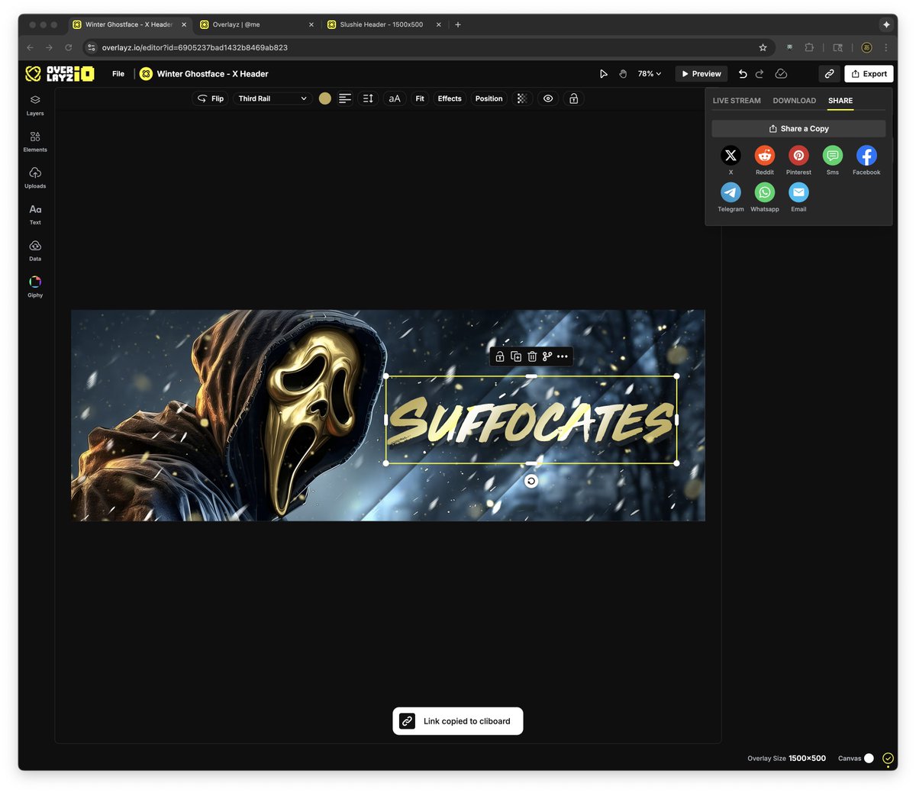Delete the selected text element
The image size is (916, 793).
coord(532,356)
